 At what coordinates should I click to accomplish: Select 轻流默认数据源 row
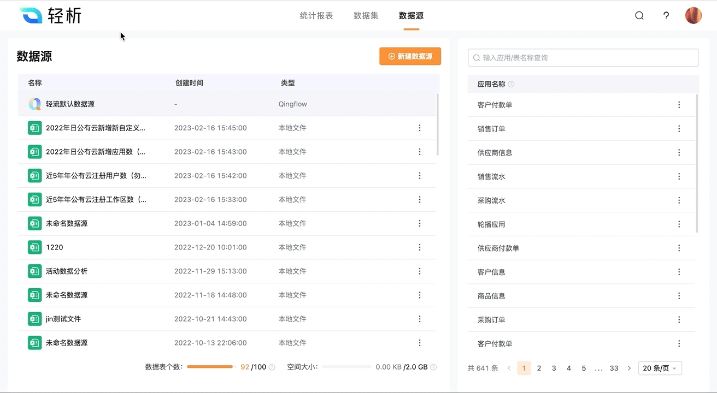[x=227, y=104]
